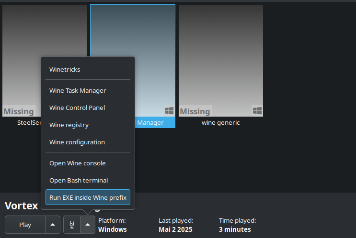Click the Platform Windows value
The height and width of the screenshot is (238, 356).
point(113,229)
